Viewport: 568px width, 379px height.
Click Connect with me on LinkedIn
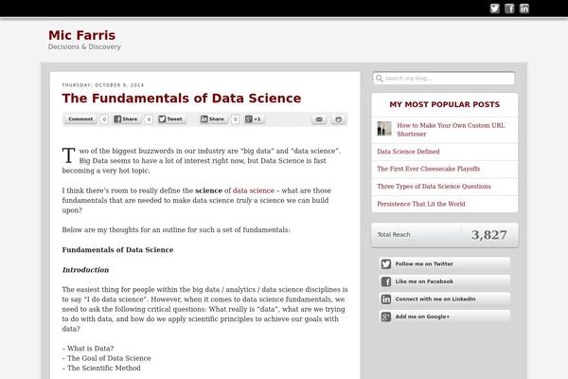[x=445, y=298]
